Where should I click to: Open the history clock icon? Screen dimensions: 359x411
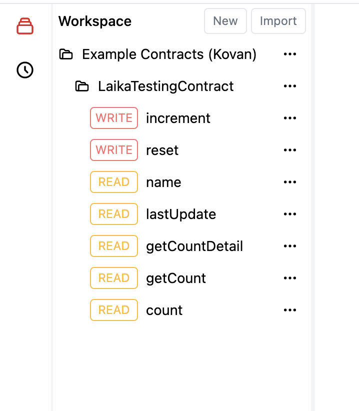click(25, 70)
